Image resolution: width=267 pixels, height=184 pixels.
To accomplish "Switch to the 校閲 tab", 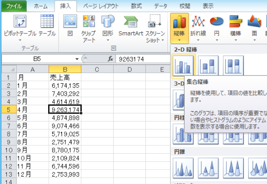I will coord(185,6).
